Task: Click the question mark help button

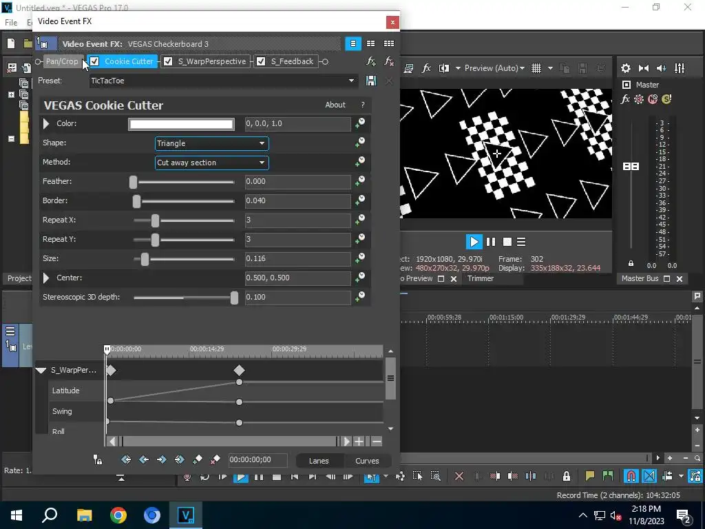Action: 363,105
